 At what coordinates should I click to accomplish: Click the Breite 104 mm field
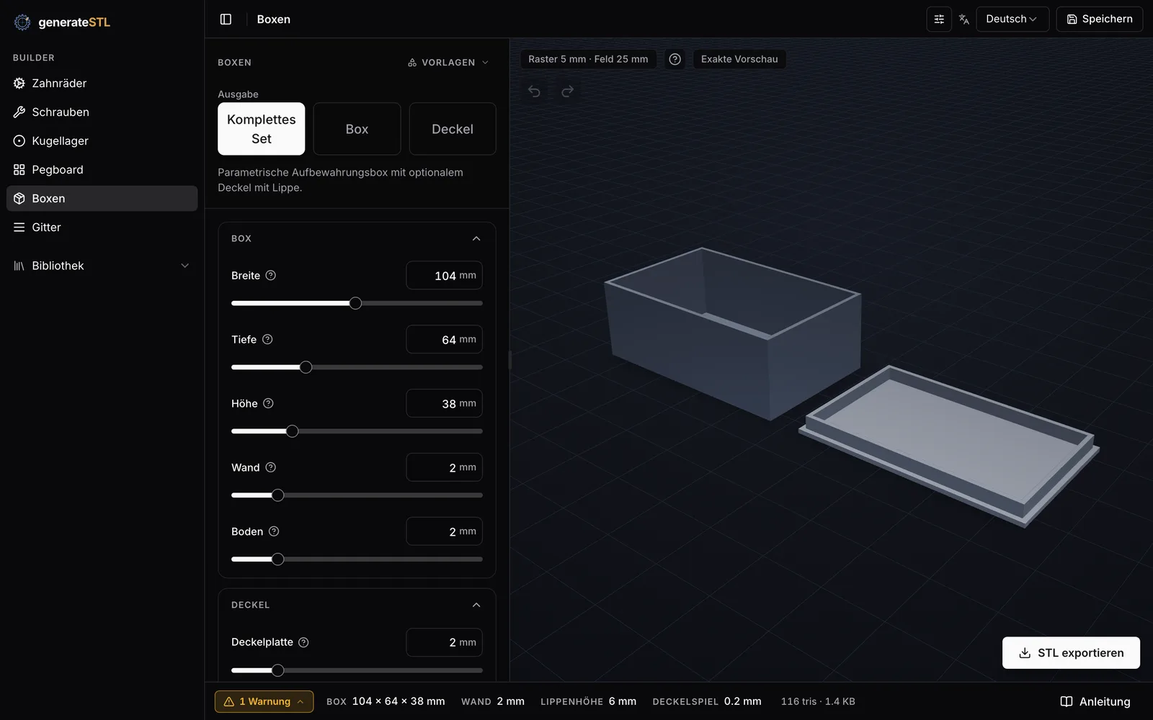(444, 276)
